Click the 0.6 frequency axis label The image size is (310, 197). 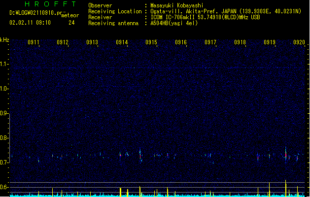coord(4,187)
